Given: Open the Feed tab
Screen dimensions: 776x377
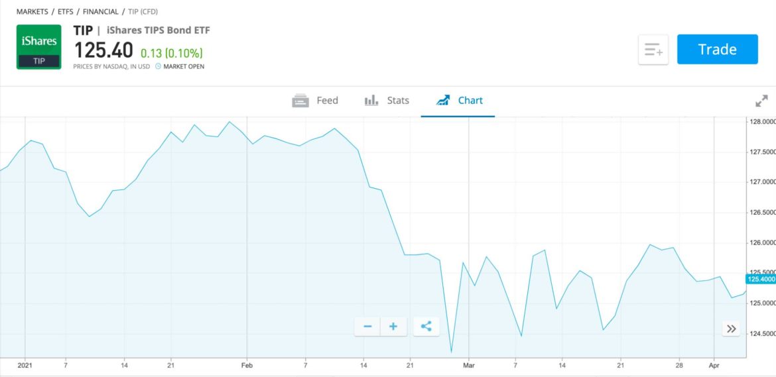Looking at the screenshot, I should (316, 101).
